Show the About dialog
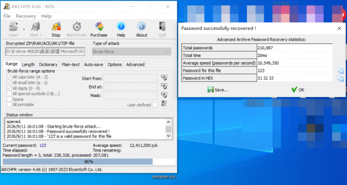347x185 pixels. (142, 29)
